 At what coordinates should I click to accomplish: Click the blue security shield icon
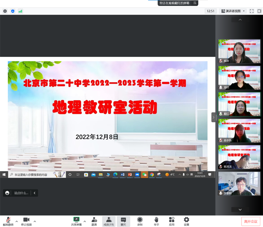(x=13, y=11)
